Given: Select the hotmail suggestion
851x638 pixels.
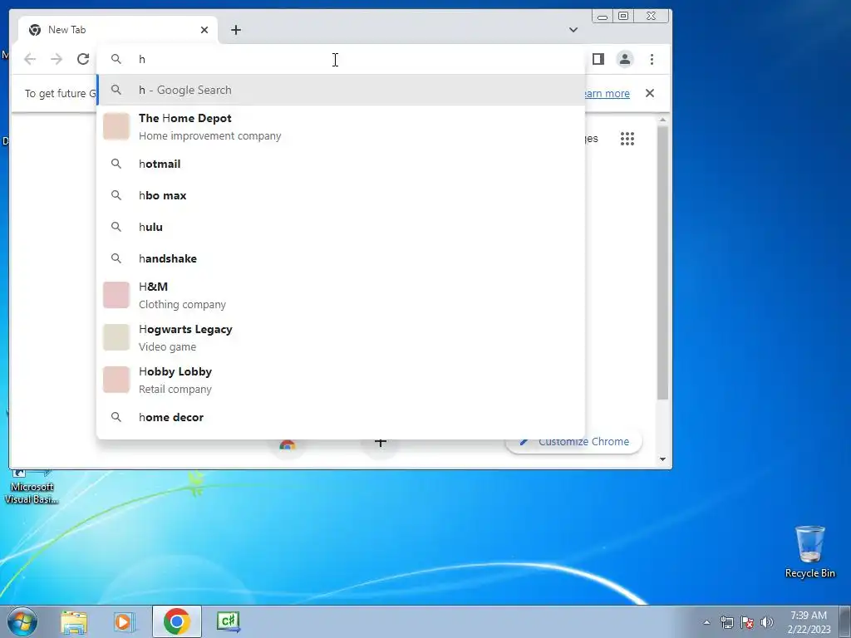Looking at the screenshot, I should tap(341, 164).
